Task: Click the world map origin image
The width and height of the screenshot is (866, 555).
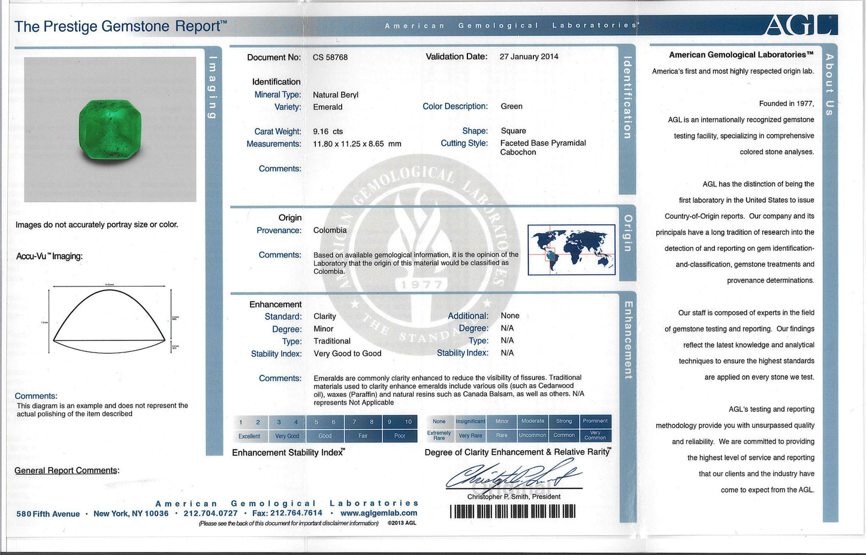Action: pos(571,250)
